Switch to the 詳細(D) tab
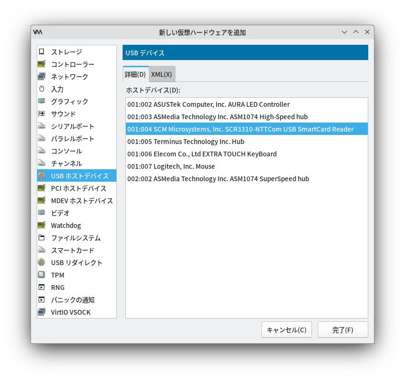Image resolution: width=405 pixels, height=380 pixels. 135,74
